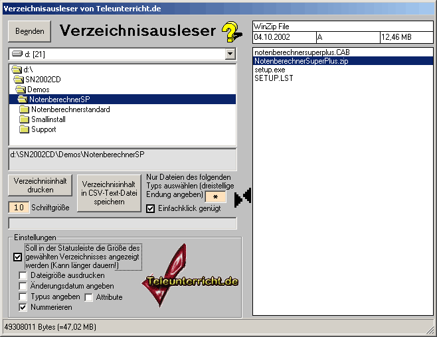Image resolution: width=437 pixels, height=337 pixels.
Task: Tick the Attribute checkbox
Action: (x=88, y=297)
